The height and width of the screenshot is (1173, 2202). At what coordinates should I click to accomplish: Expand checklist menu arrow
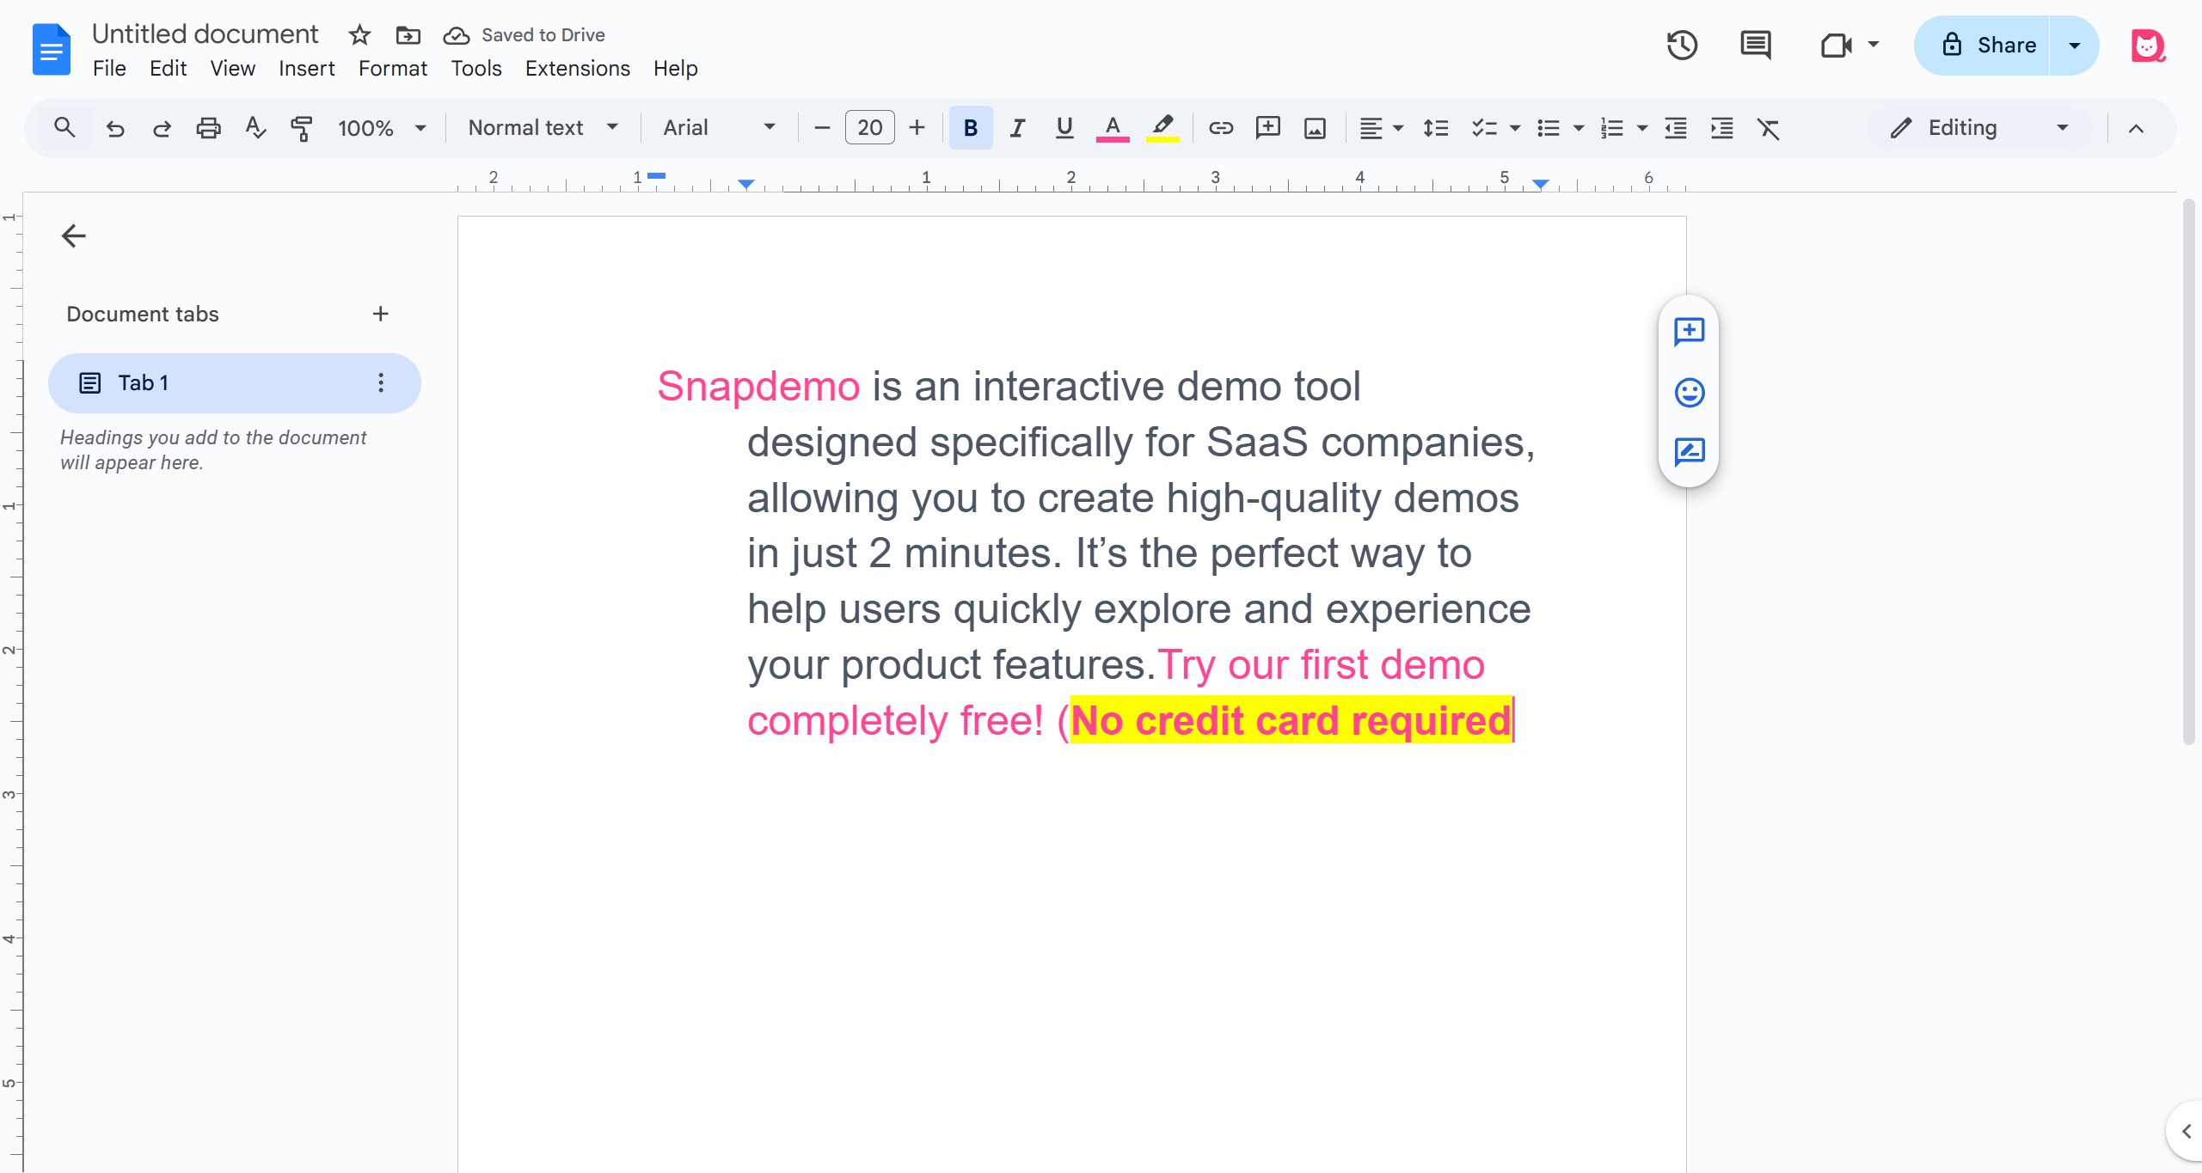click(x=1515, y=128)
